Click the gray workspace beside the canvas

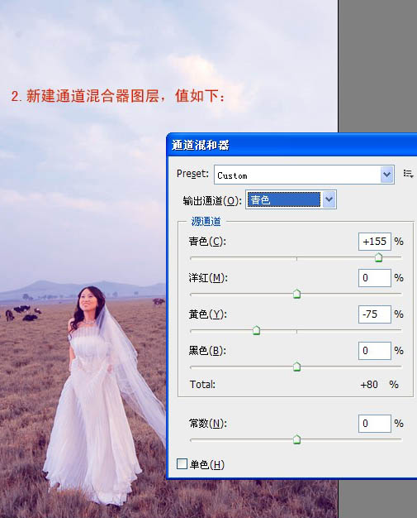pos(377,66)
